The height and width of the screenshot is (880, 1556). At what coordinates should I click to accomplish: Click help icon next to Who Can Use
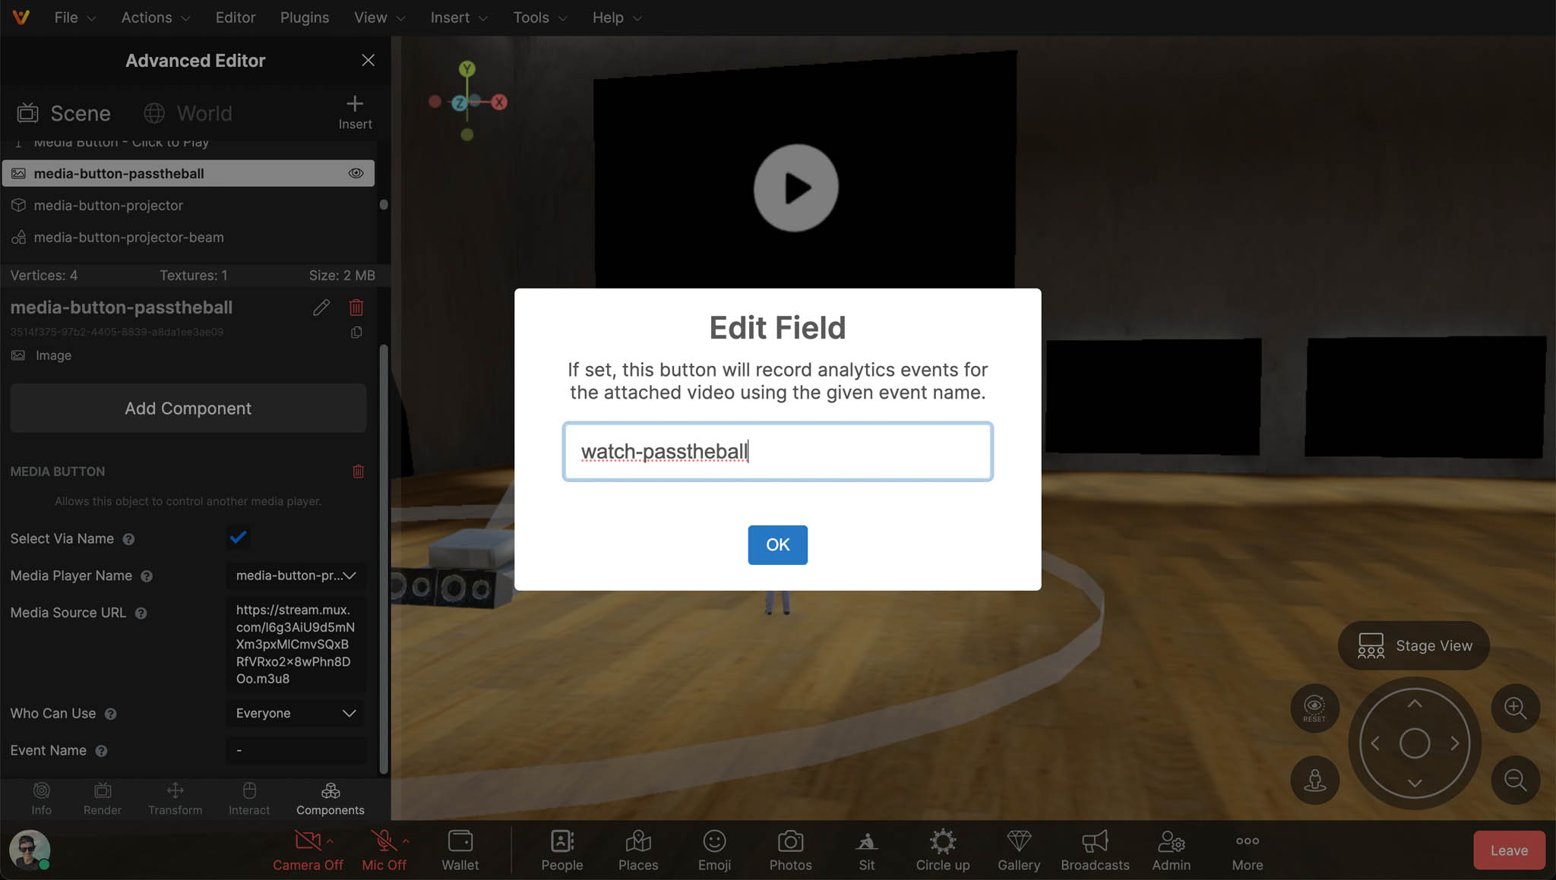tap(110, 714)
